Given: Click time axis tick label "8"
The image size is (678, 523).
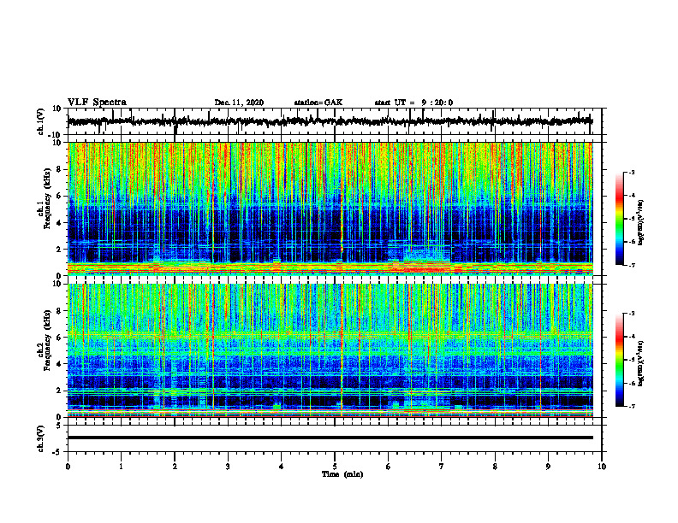Looking at the screenshot, I should point(495,467).
